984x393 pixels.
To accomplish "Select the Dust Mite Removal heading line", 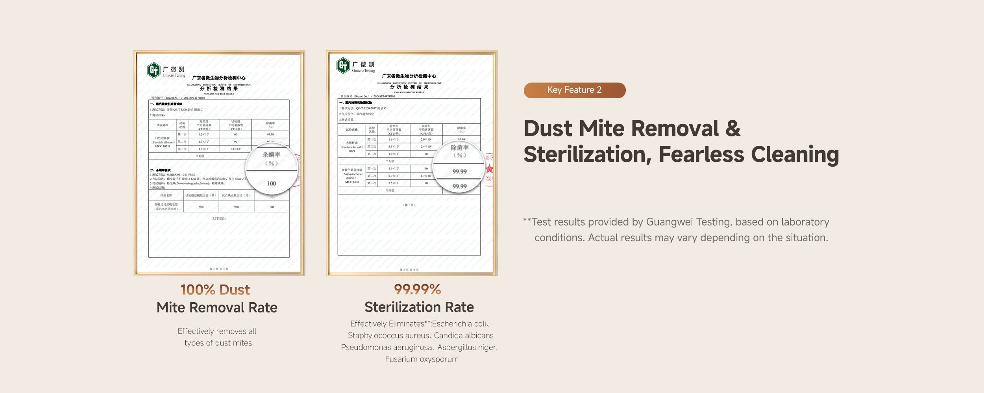I will pos(632,129).
